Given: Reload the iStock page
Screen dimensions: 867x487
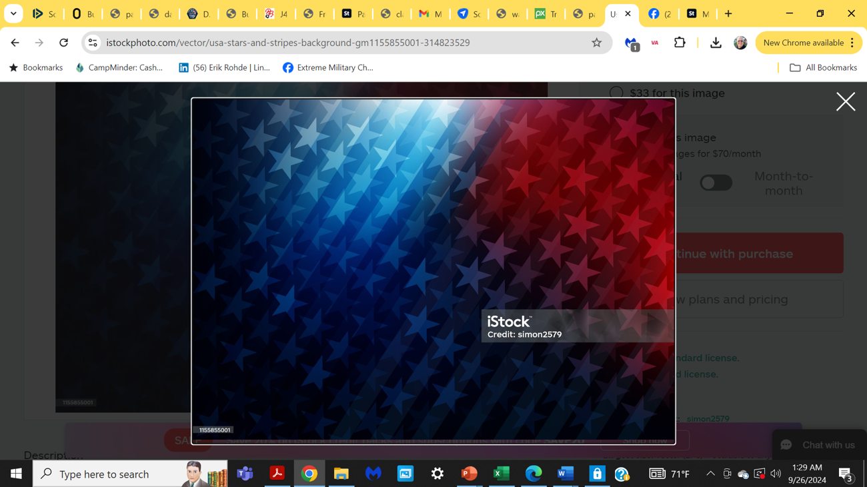Looking at the screenshot, I should tap(63, 43).
